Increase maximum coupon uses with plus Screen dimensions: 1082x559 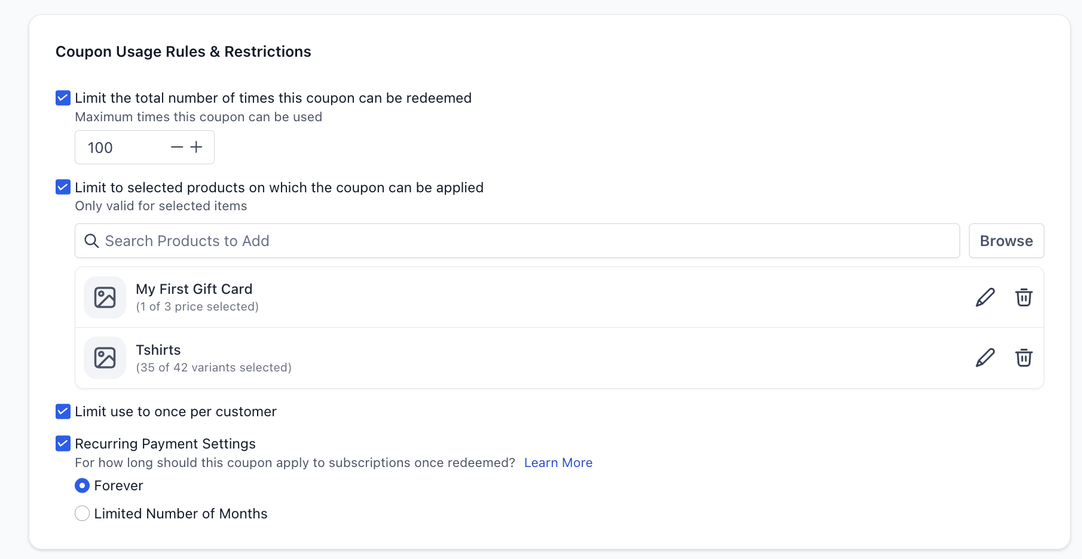(x=196, y=147)
